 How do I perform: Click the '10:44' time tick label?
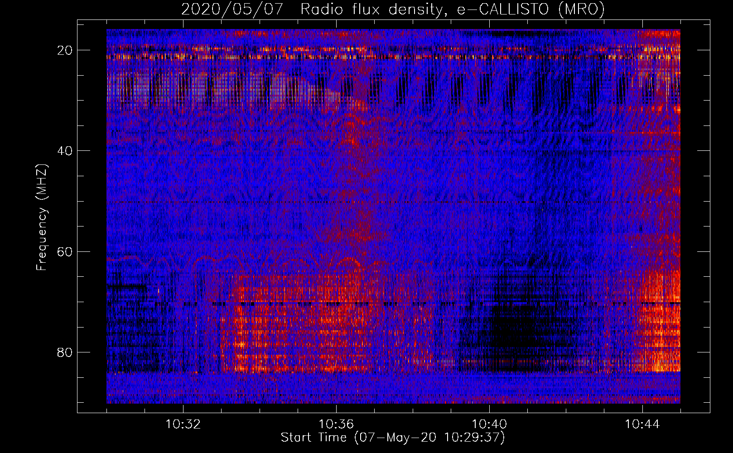(642, 424)
